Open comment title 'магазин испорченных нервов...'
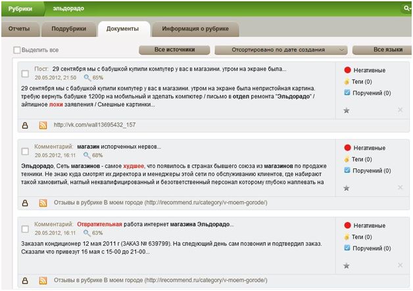The width and height of the screenshot is (413, 291). 119,146
